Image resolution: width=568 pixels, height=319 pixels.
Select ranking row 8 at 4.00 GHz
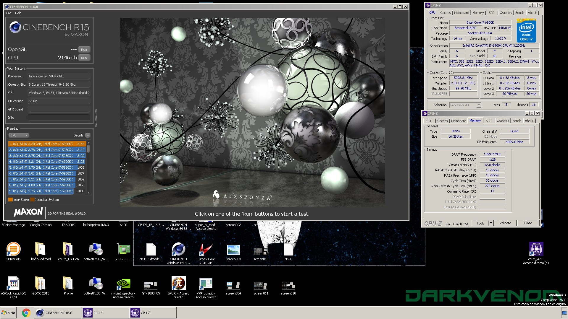[47, 185]
